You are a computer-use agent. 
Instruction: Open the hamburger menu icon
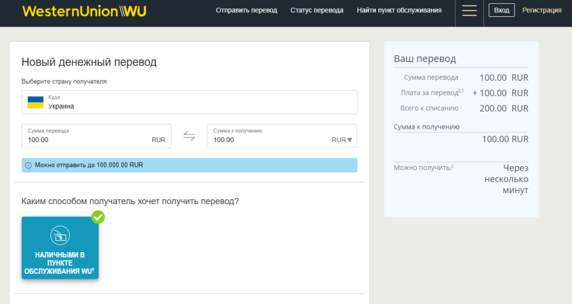pos(469,11)
